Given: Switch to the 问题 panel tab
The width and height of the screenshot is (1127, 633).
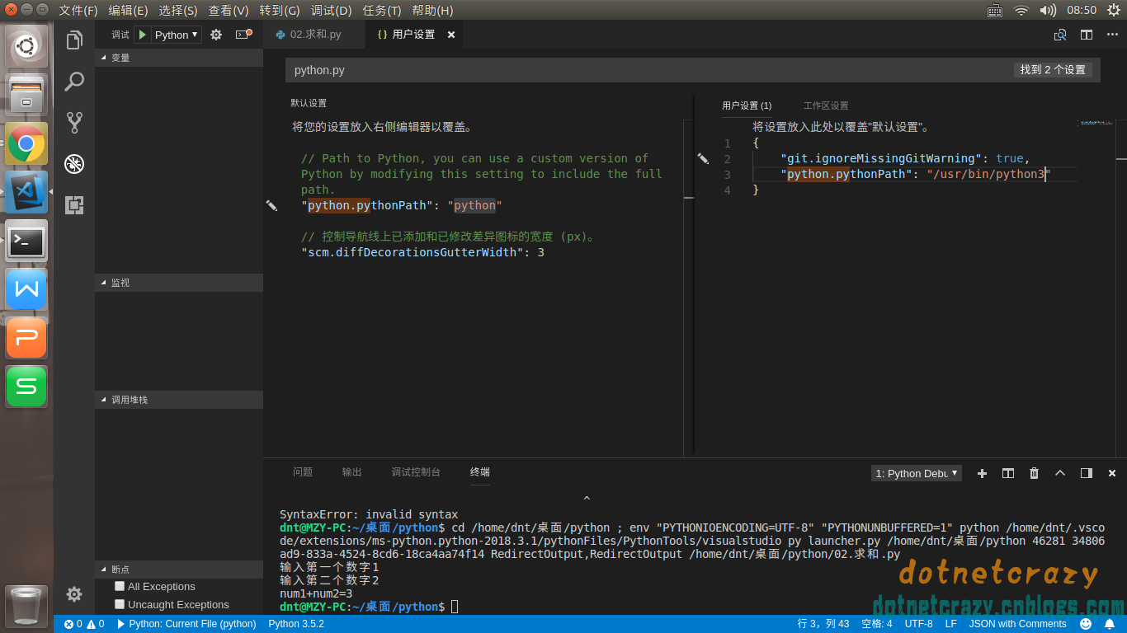Looking at the screenshot, I should coord(303,472).
